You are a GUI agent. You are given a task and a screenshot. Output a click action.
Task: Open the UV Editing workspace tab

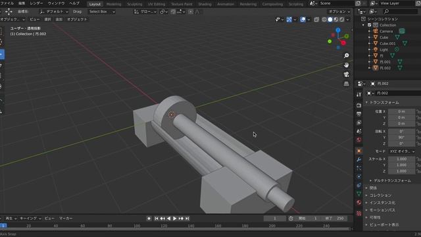(157, 4)
